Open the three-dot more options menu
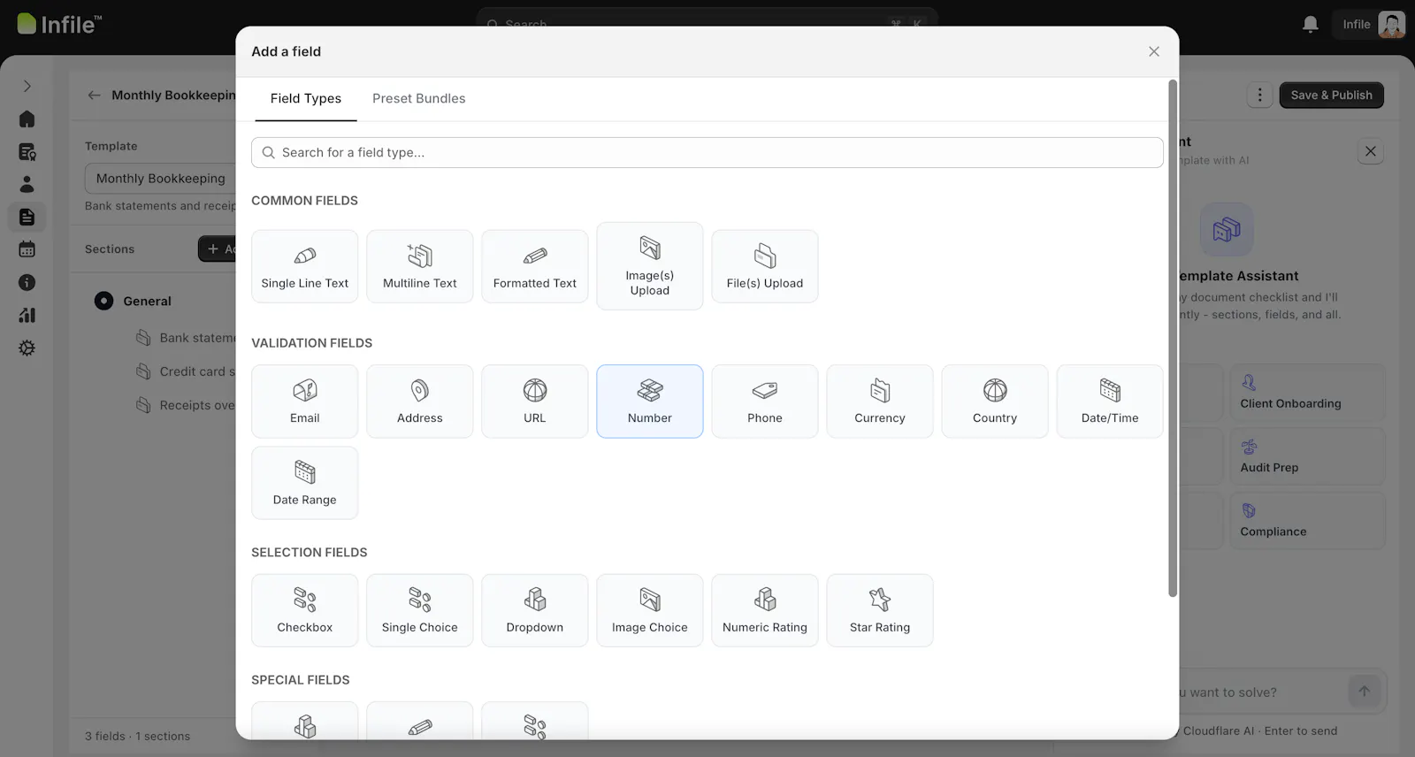Image resolution: width=1415 pixels, height=757 pixels. click(x=1259, y=95)
